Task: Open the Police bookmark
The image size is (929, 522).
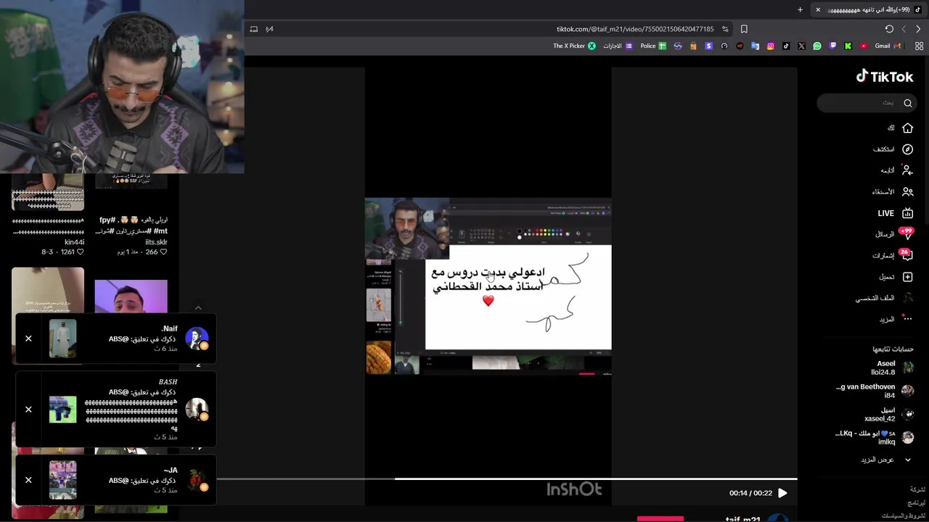Action: [x=653, y=46]
